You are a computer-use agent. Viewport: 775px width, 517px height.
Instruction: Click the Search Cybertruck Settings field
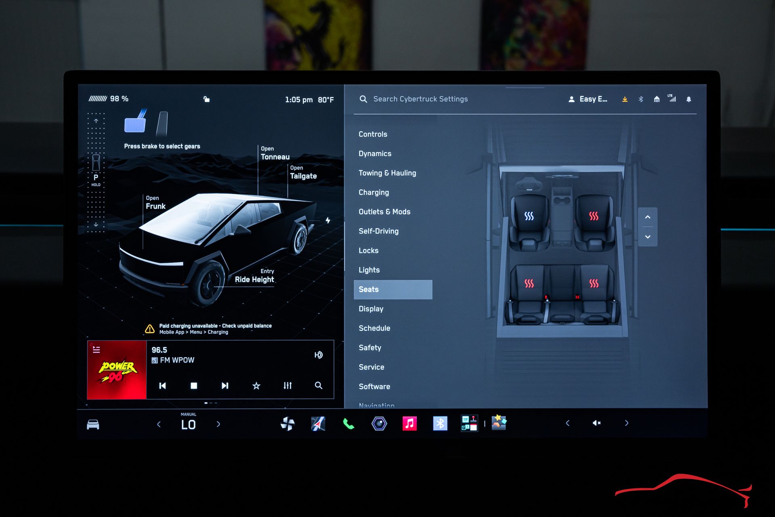point(420,99)
